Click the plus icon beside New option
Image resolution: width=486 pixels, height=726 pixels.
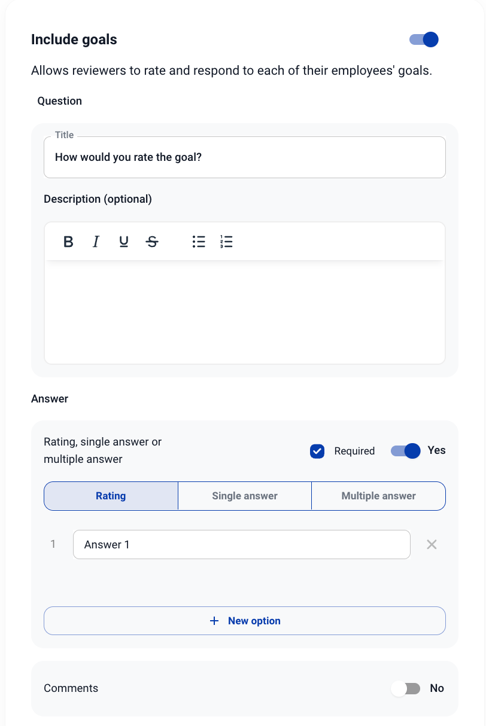click(x=214, y=621)
